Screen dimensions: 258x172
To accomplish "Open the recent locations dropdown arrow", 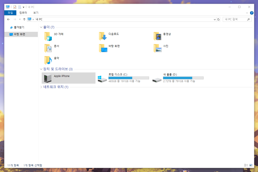I will [x=20, y=19].
